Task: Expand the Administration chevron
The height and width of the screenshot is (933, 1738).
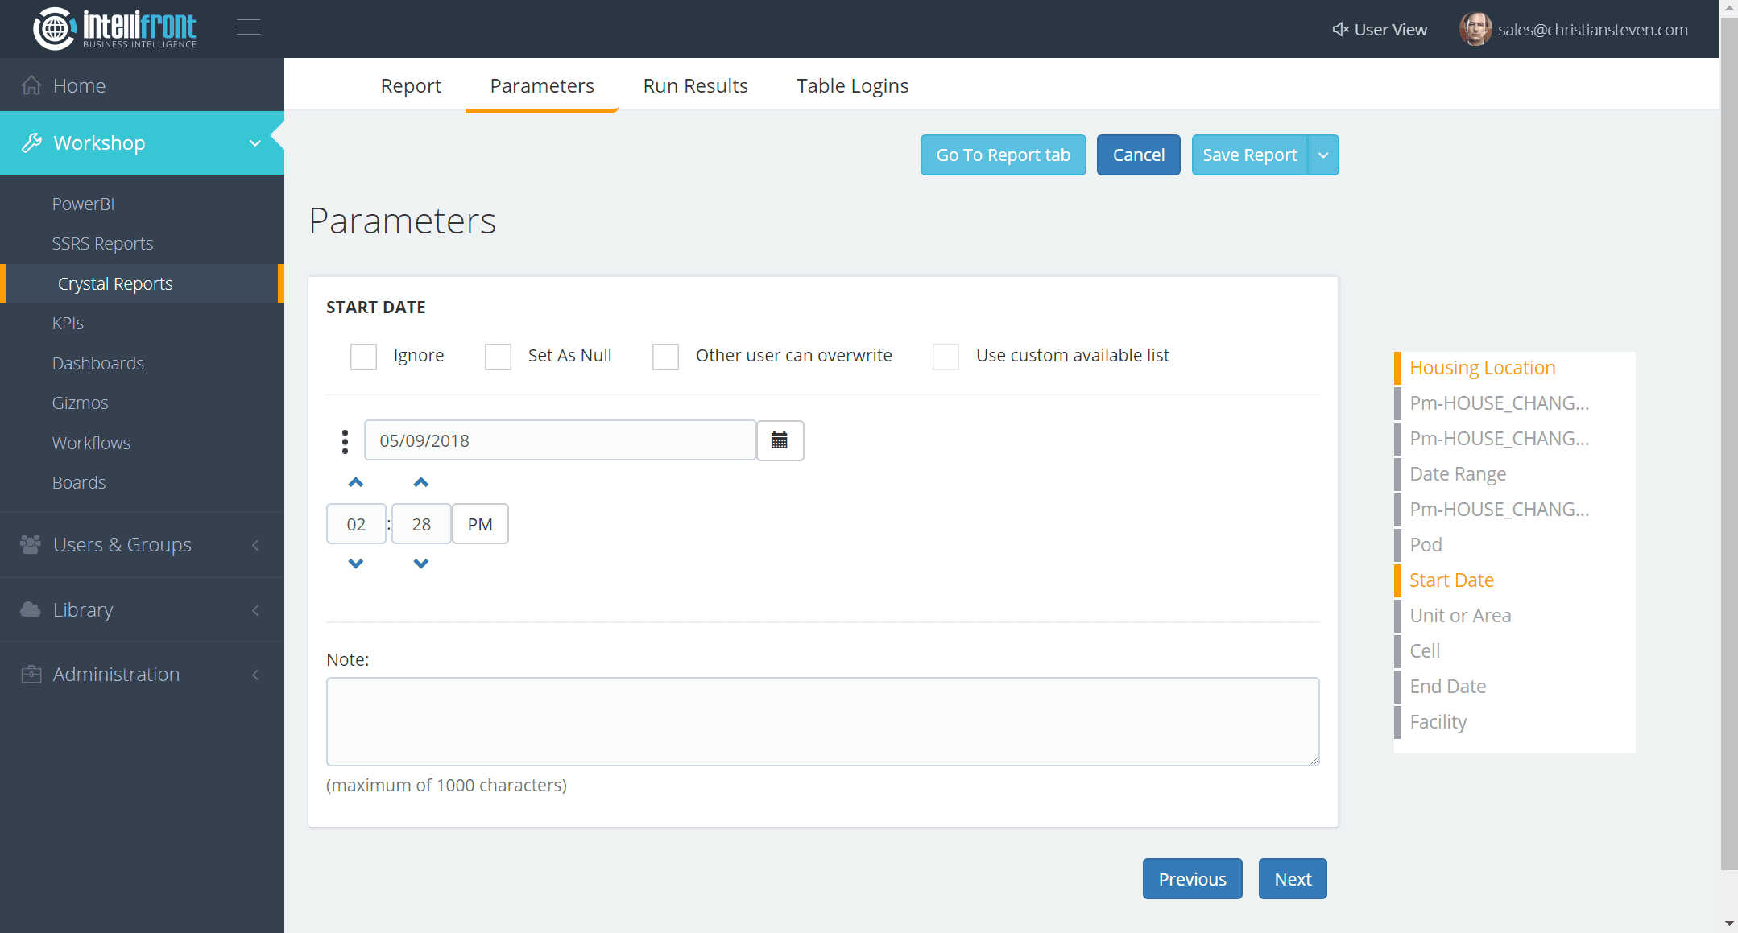Action: [x=255, y=675]
